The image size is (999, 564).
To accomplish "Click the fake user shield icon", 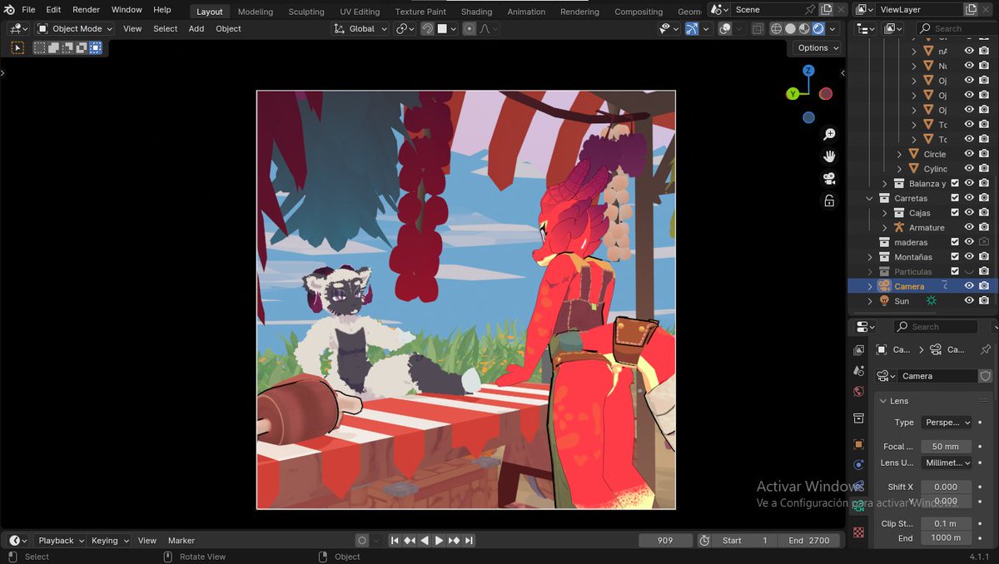I will pyautogui.click(x=986, y=376).
